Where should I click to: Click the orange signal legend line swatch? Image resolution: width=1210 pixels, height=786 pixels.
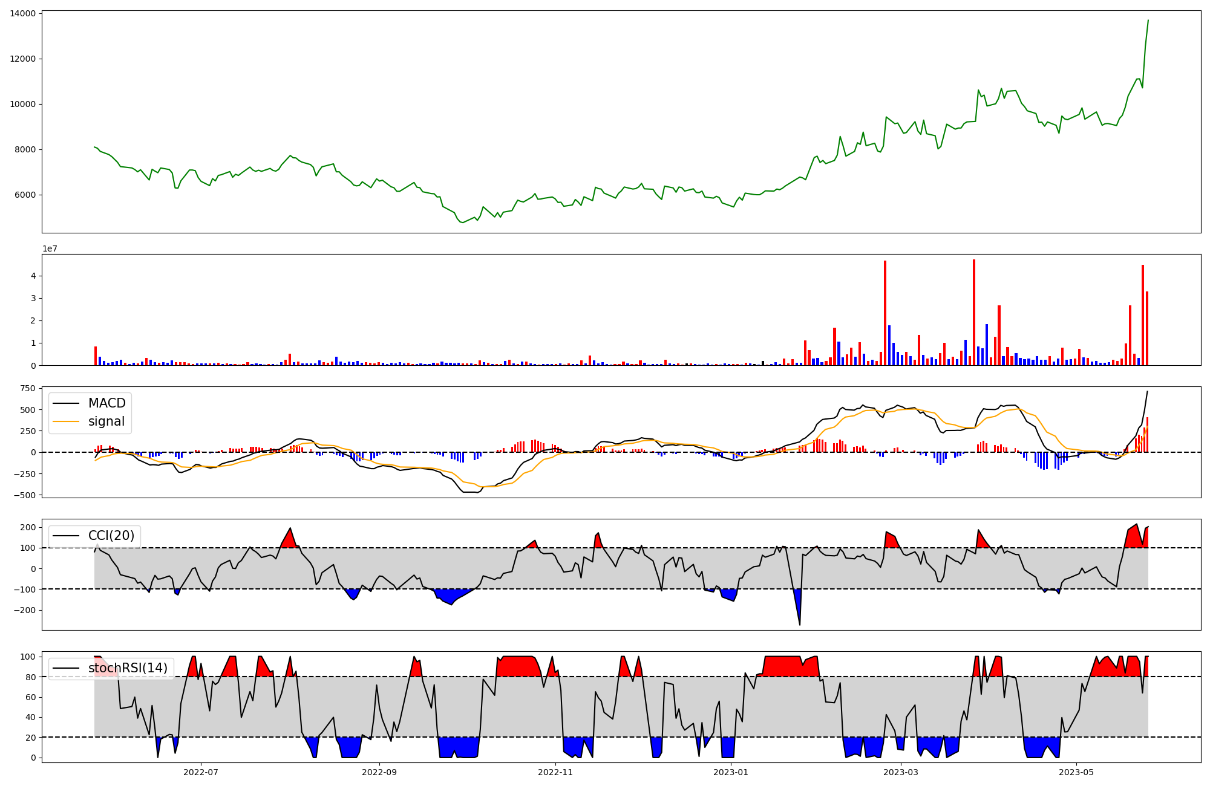tap(66, 421)
